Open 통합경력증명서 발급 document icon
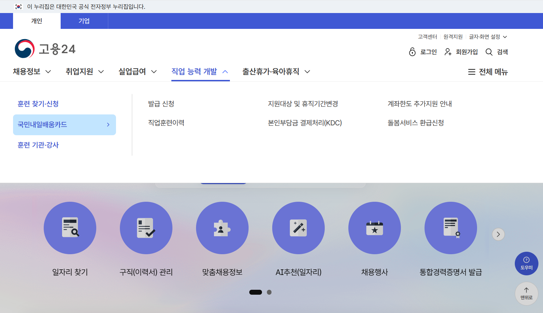Viewport: 543px width, 313px height. 451,228
